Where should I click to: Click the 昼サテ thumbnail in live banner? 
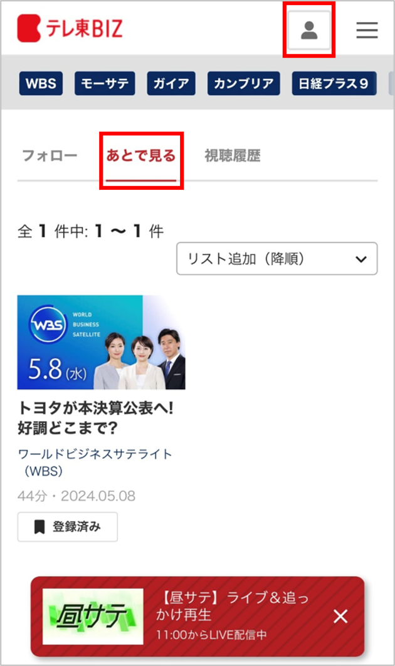click(93, 617)
